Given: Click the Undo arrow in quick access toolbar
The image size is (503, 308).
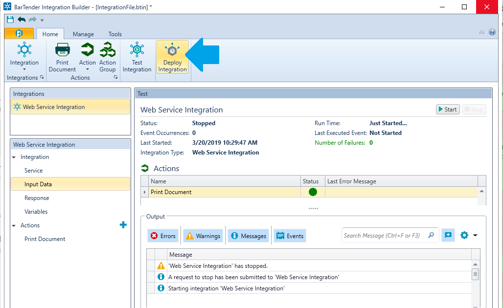Looking at the screenshot, I should coord(22,20).
